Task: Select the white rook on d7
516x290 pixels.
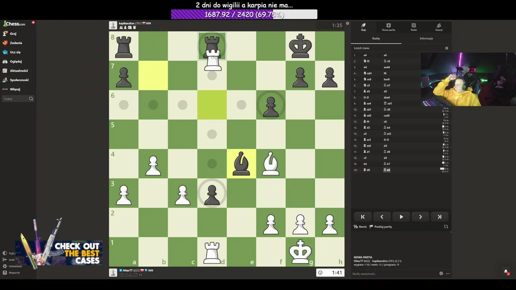Action: (x=212, y=60)
